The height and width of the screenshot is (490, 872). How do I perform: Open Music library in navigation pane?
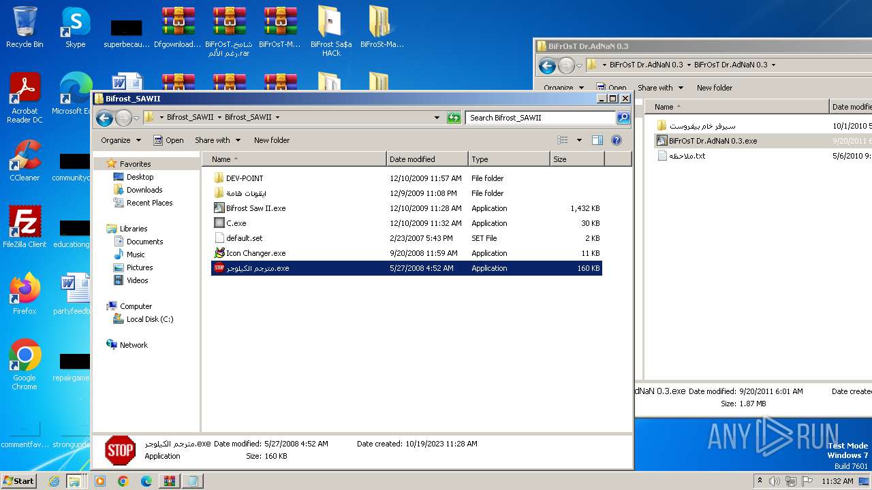point(136,255)
